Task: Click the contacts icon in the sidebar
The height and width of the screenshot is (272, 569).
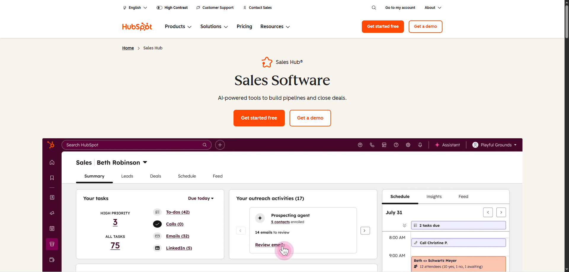Action: [52, 197]
